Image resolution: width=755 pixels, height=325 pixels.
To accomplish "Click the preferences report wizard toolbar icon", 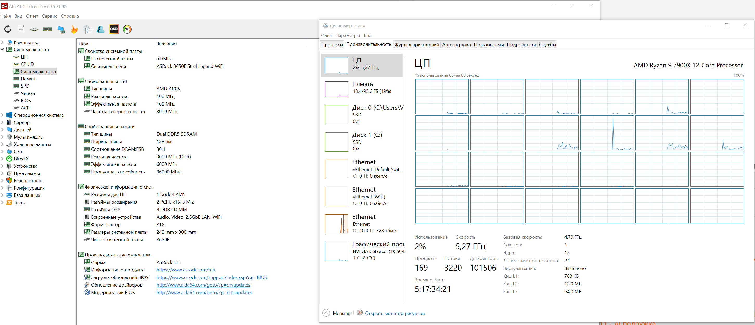I will (88, 29).
